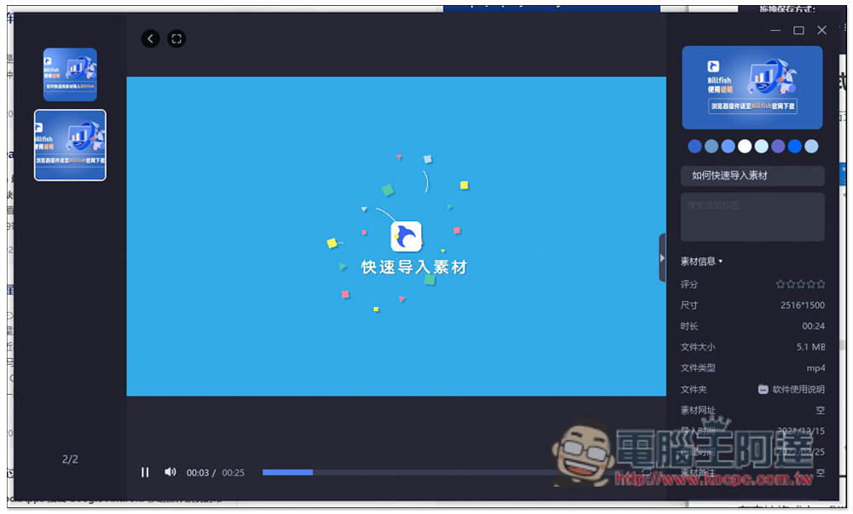The width and height of the screenshot is (853, 514).
Task: Click the 尺寸 value 2516*1500
Action: [803, 305]
